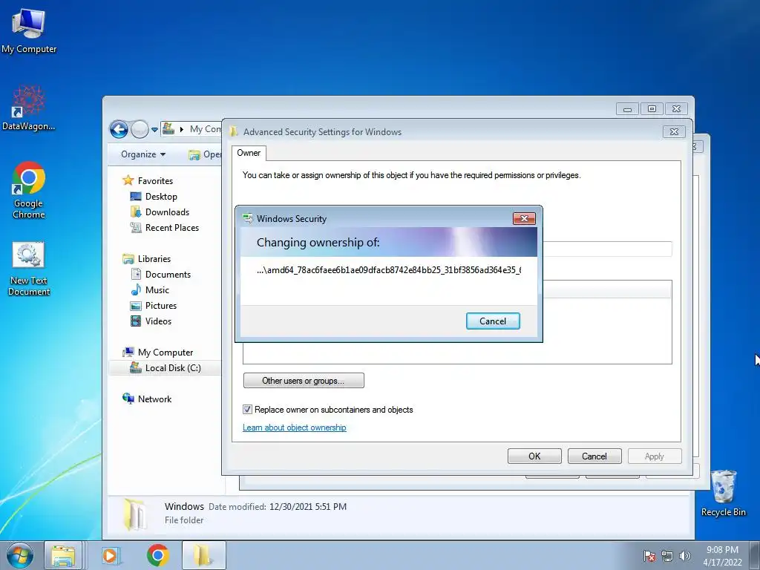Open the Organize dropdown menu

click(x=143, y=154)
